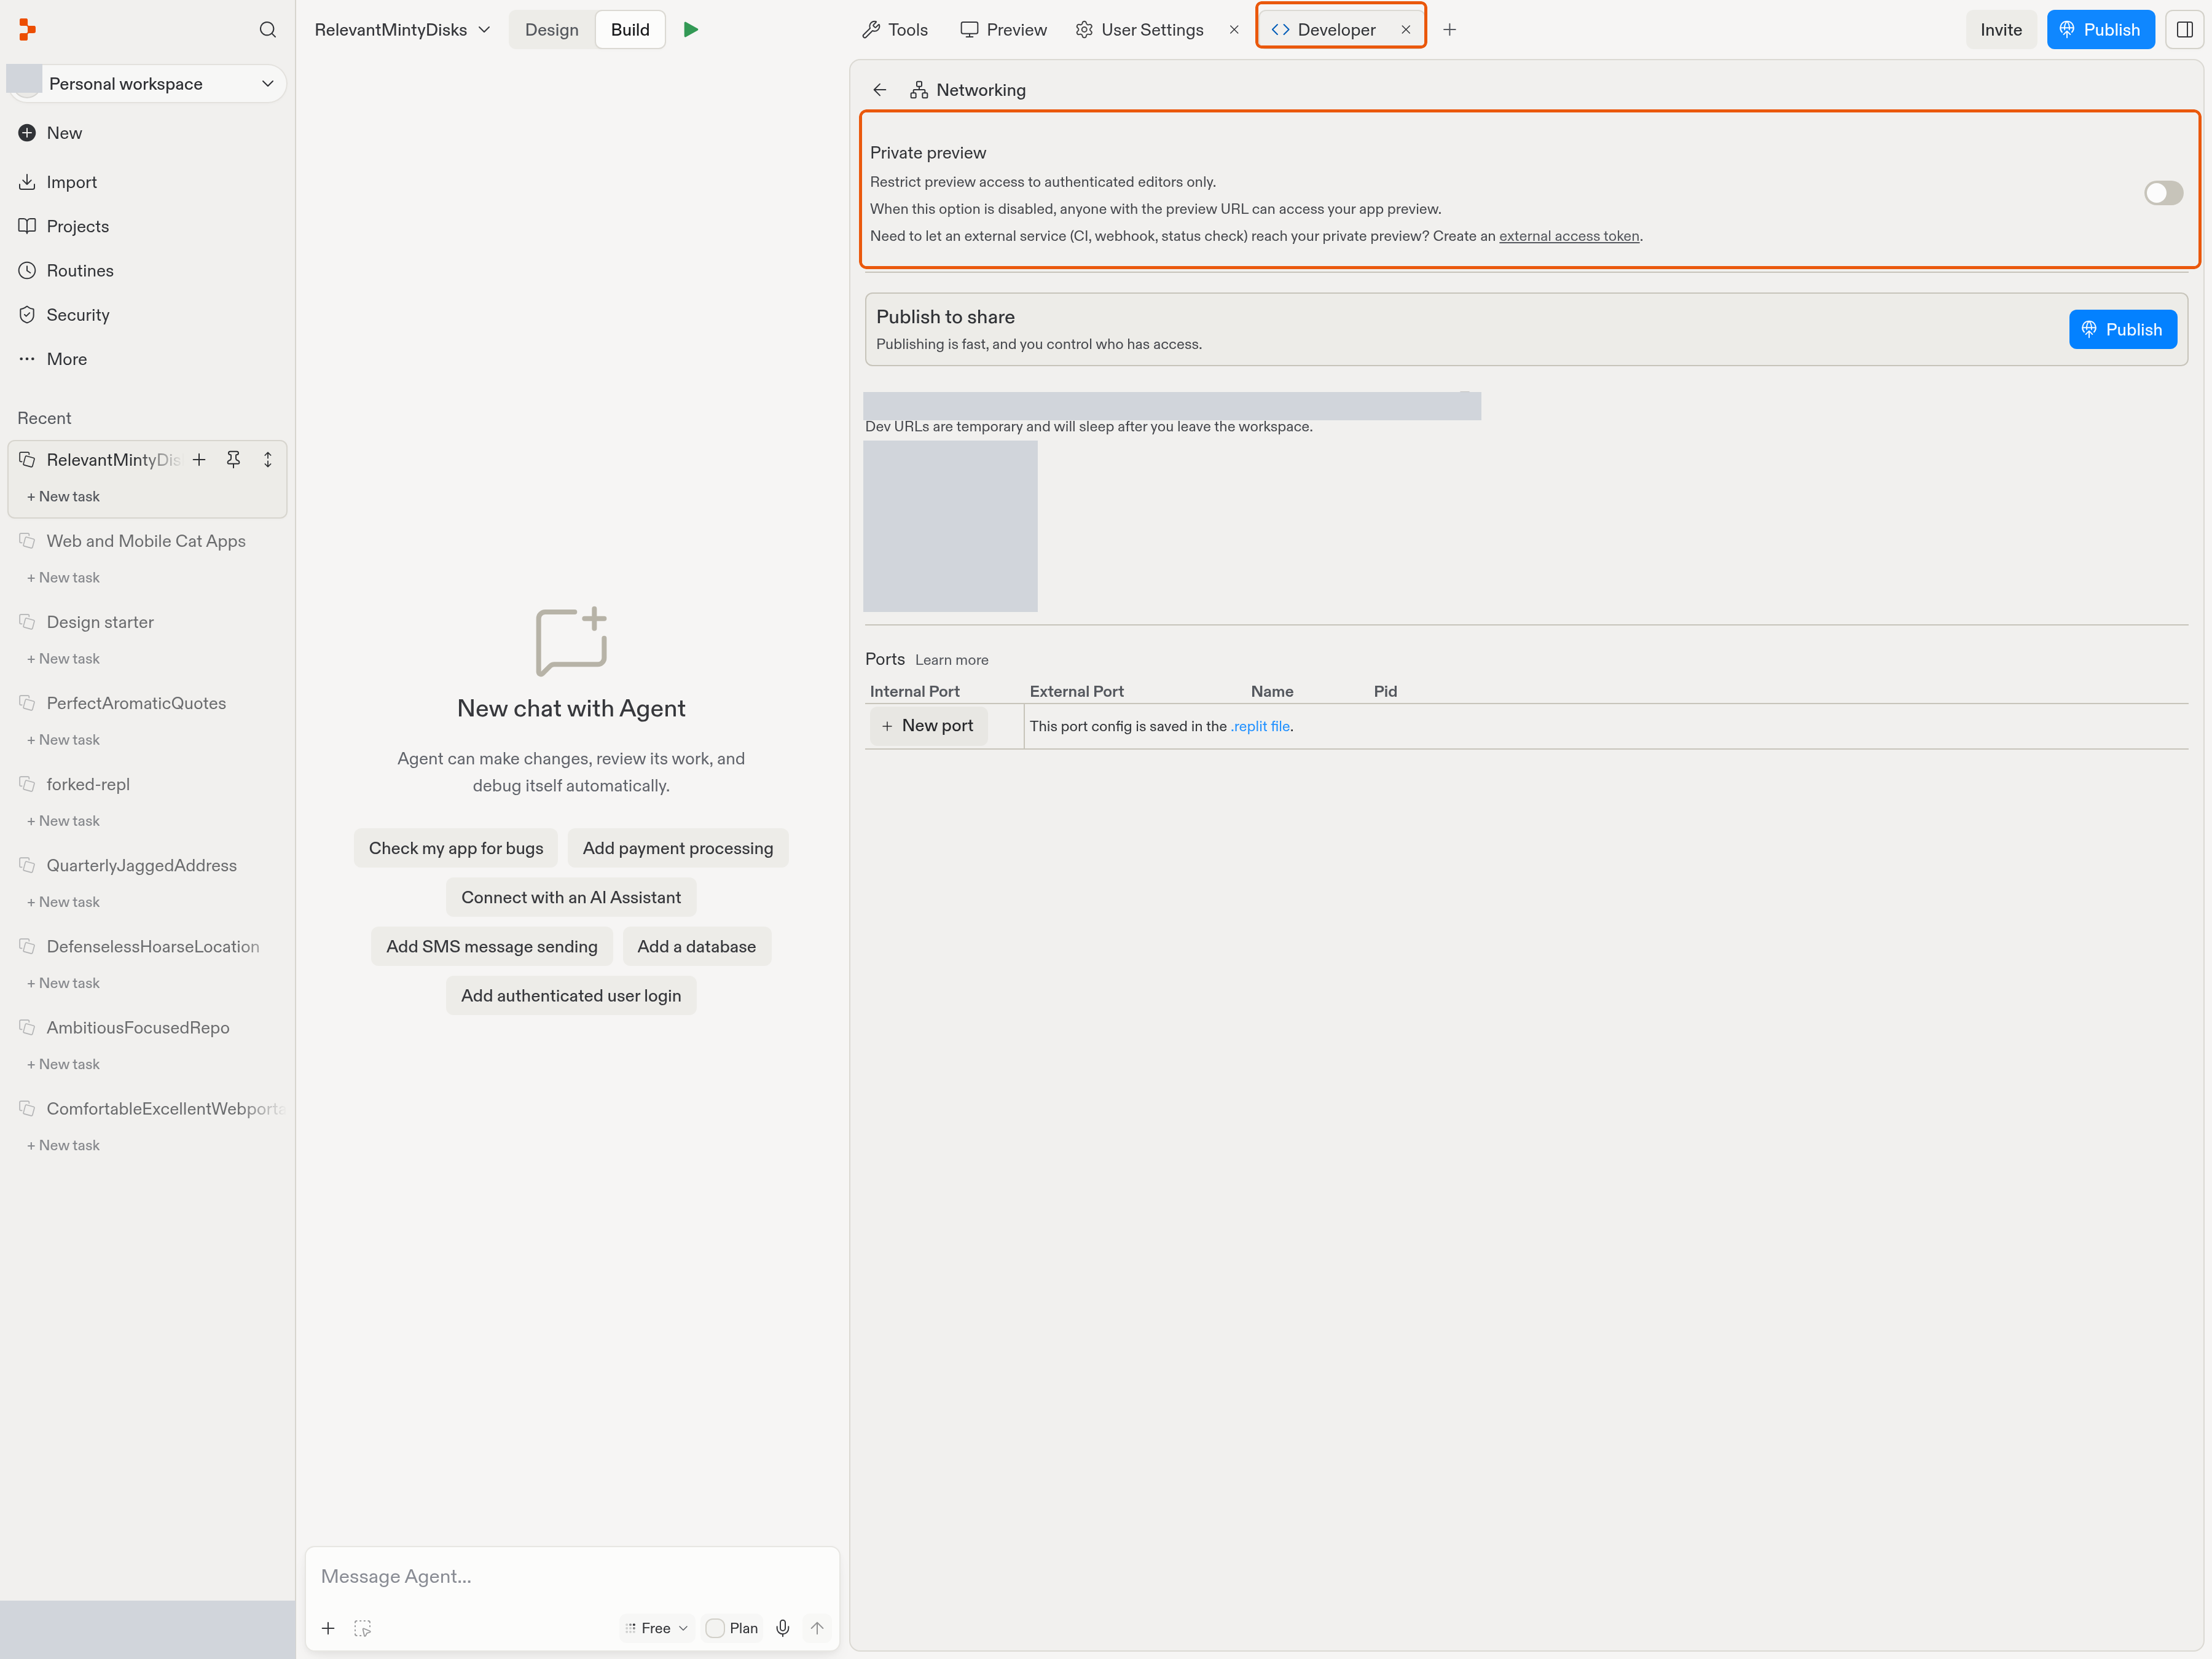The image size is (2212, 1659).
Task: Click the green Run play button
Action: coord(691,30)
